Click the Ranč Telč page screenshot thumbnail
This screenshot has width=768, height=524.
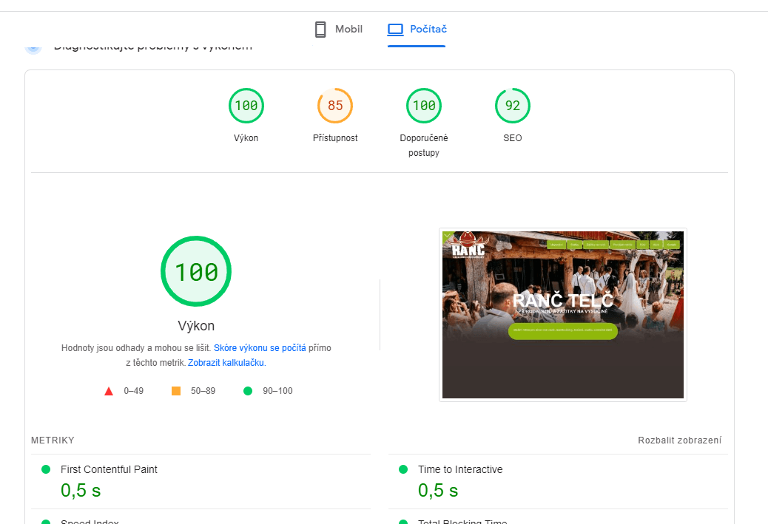[562, 315]
